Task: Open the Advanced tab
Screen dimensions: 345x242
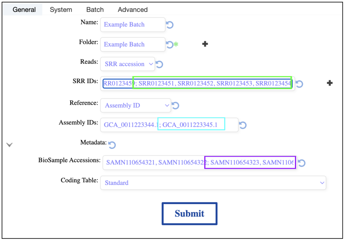Action: coord(133,10)
